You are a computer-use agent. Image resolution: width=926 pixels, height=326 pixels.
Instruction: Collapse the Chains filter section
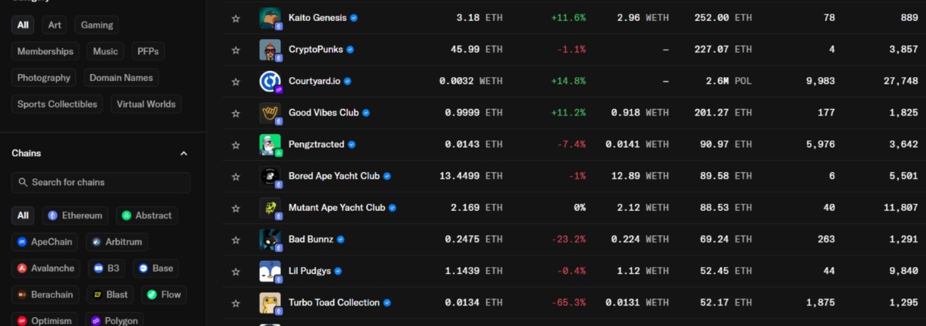[184, 153]
